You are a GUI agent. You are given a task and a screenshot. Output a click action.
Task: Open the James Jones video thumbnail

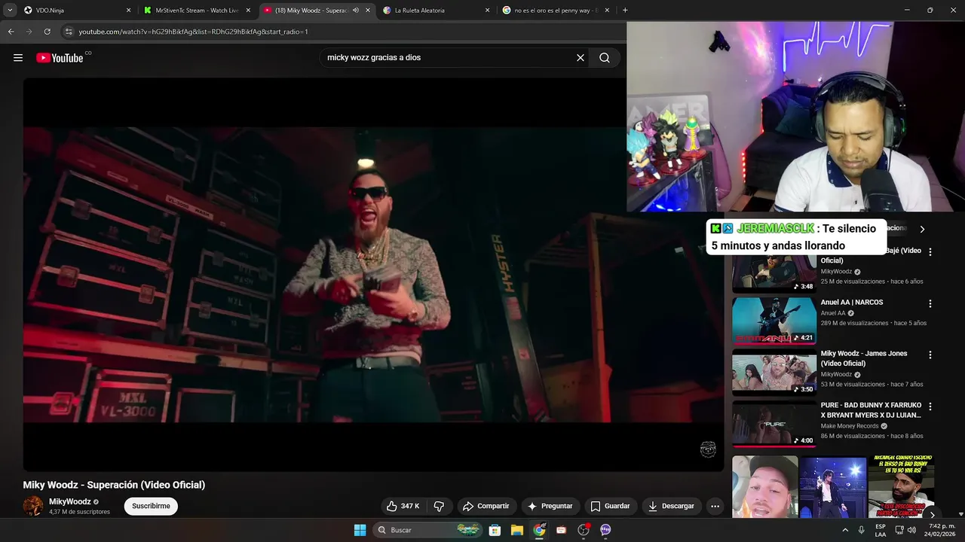pos(774,372)
